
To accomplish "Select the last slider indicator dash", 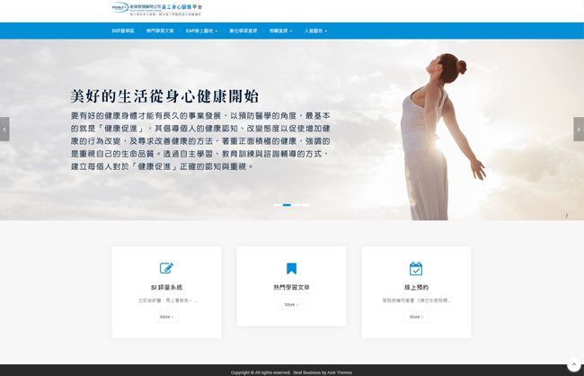I will point(305,205).
